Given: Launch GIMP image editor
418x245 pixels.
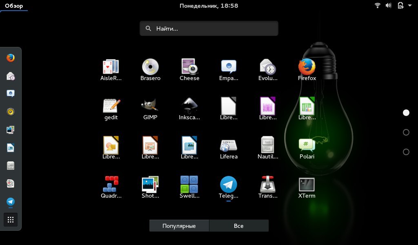Looking at the screenshot, I should [150, 109].
